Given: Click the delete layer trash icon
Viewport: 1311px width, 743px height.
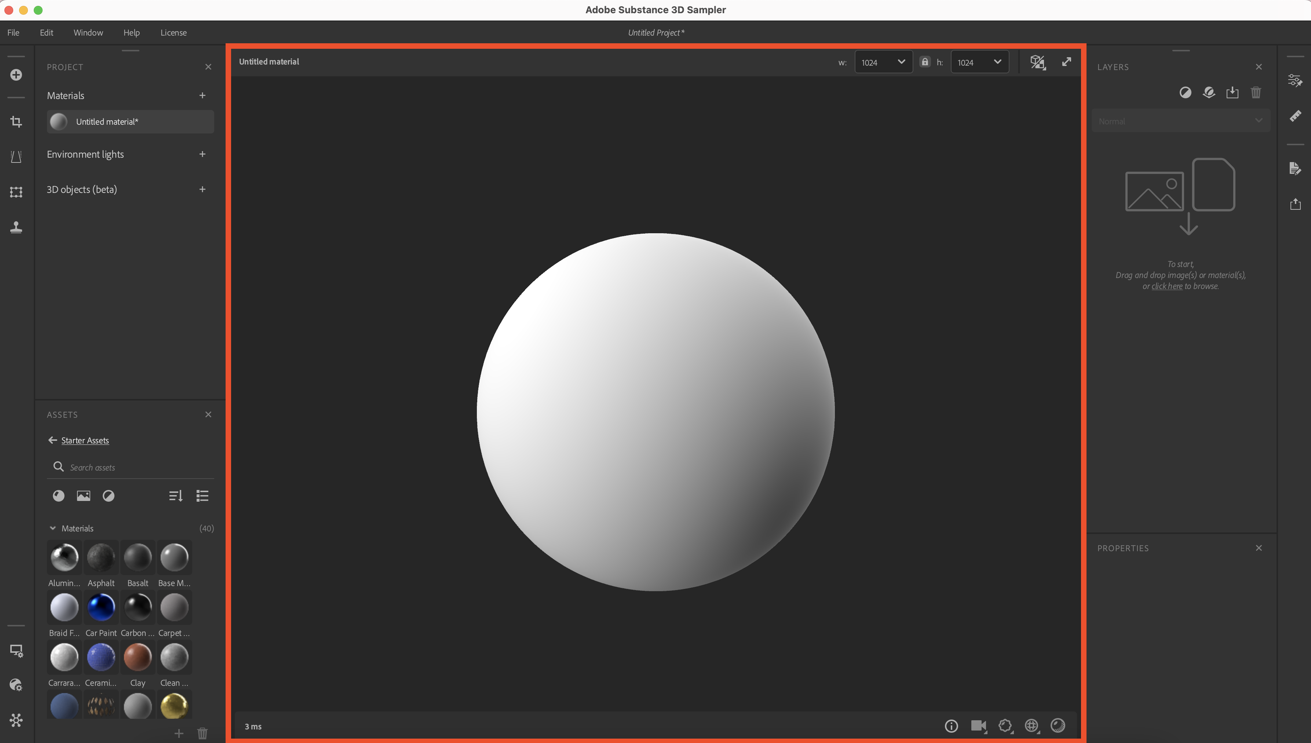Looking at the screenshot, I should [x=1255, y=92].
